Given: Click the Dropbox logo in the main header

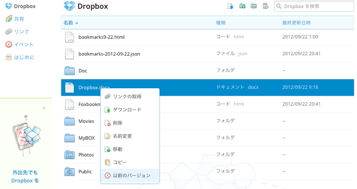Looking at the screenshot, I should tap(70, 6).
